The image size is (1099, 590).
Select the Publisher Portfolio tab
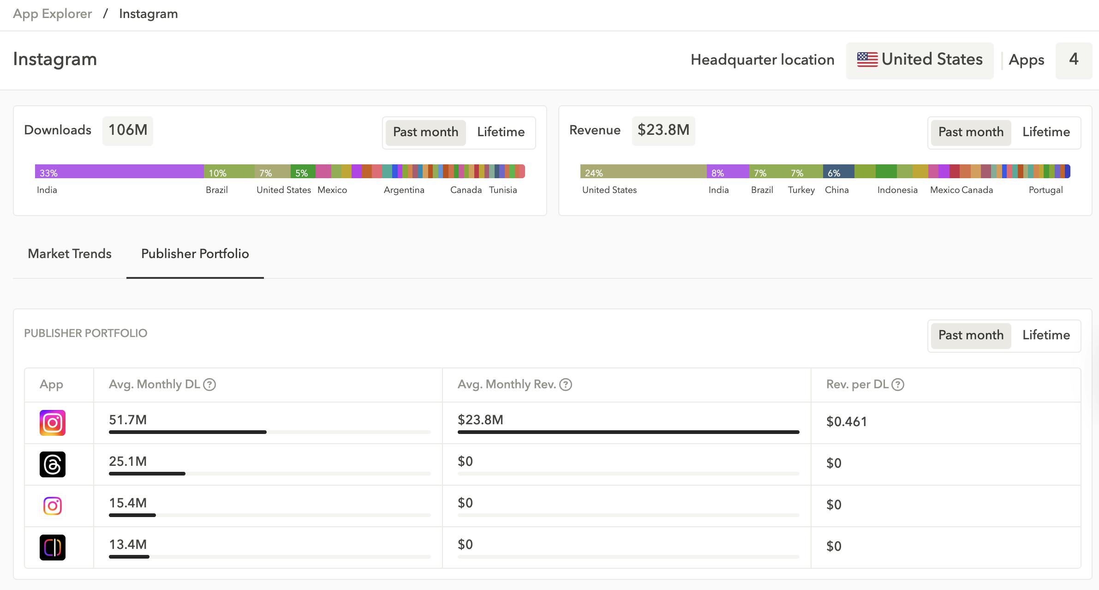pyautogui.click(x=195, y=254)
